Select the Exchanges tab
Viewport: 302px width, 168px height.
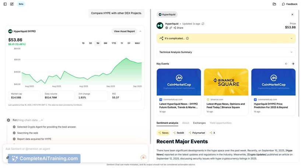(x=199, y=123)
